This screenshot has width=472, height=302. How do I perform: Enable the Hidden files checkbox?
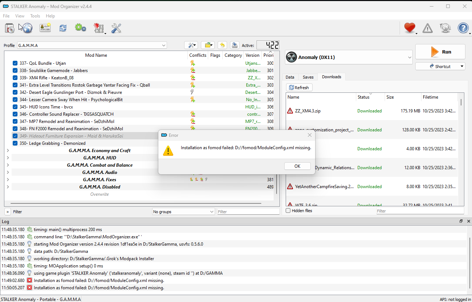pyautogui.click(x=288, y=211)
